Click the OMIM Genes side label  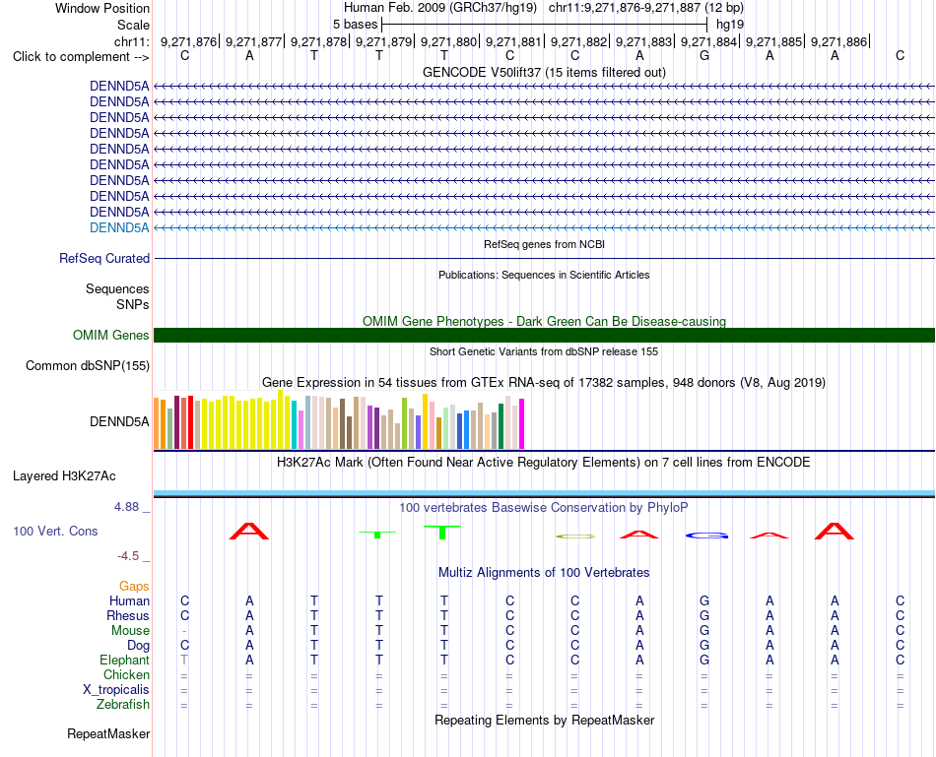point(110,336)
